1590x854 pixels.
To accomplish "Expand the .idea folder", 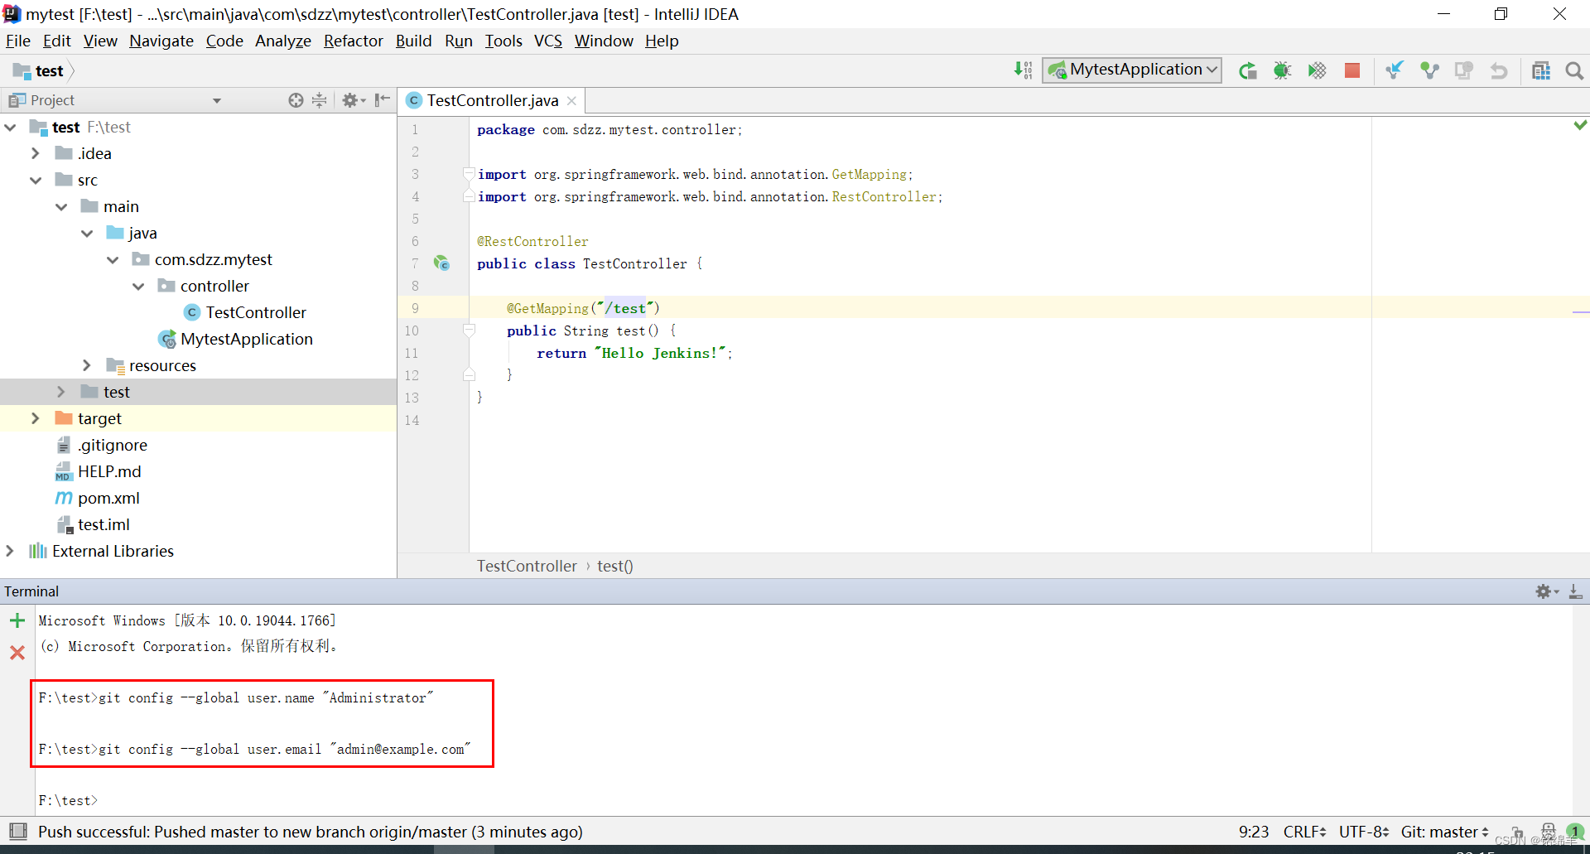I will [36, 154].
